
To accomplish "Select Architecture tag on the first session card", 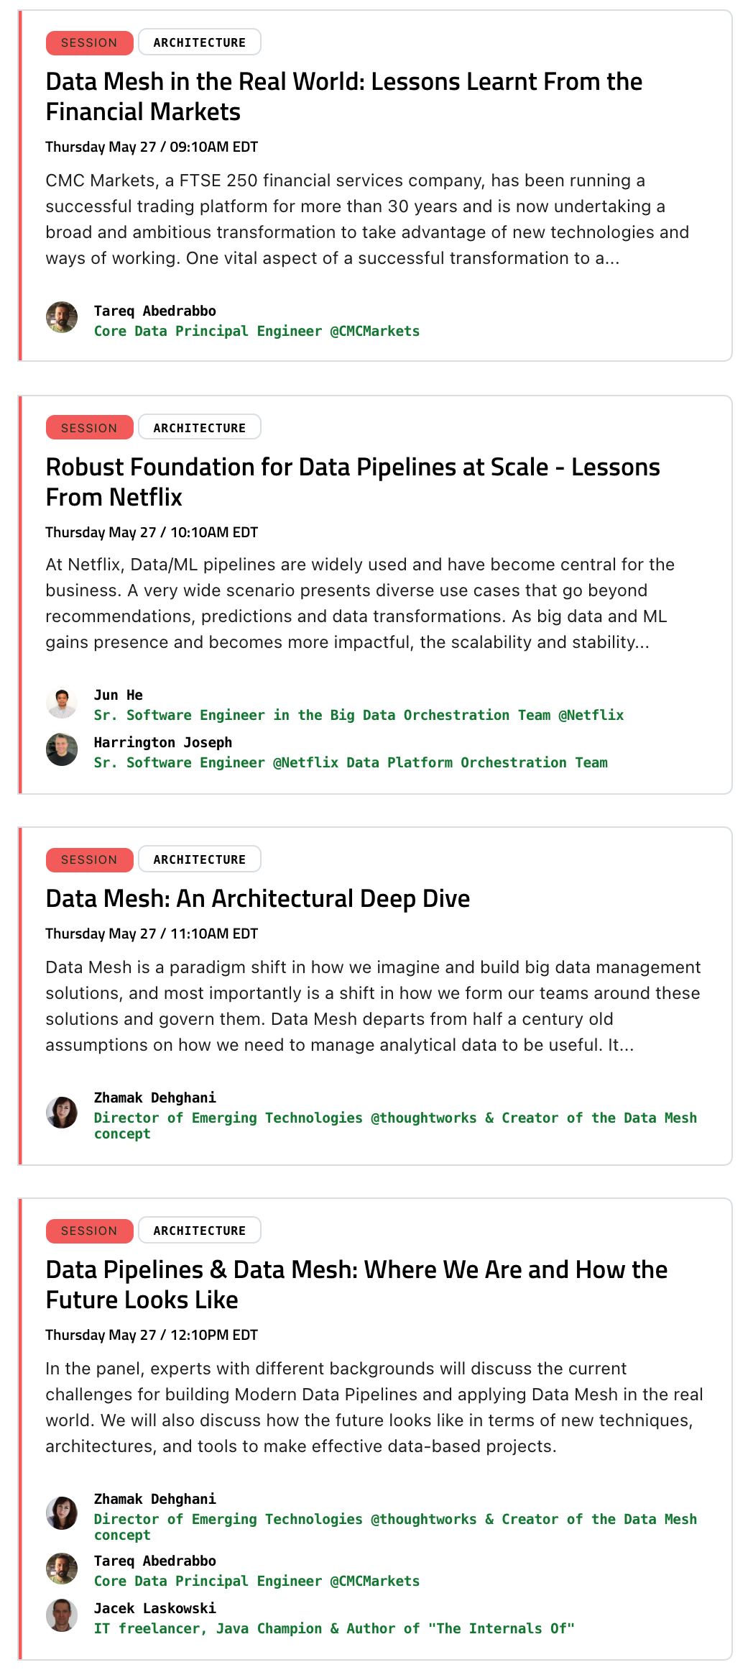I will pyautogui.click(x=199, y=42).
